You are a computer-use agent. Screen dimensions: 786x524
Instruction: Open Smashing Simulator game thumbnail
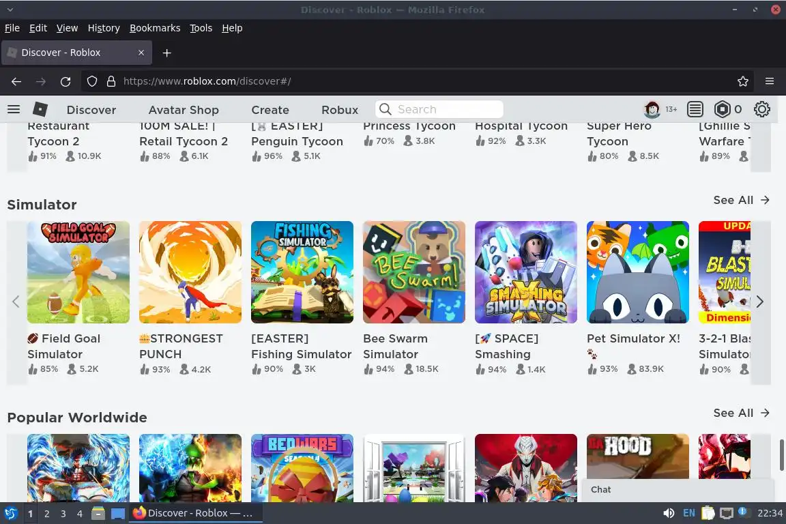coord(526,272)
